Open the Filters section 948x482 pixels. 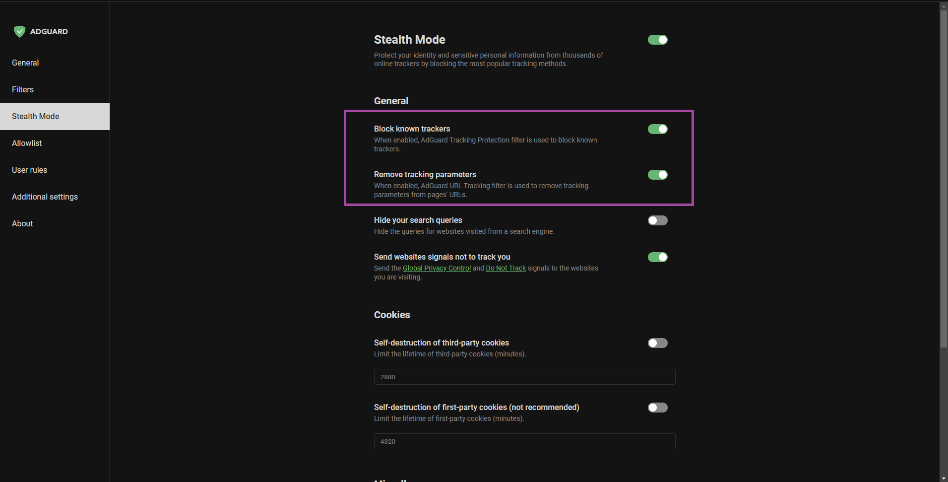click(23, 89)
